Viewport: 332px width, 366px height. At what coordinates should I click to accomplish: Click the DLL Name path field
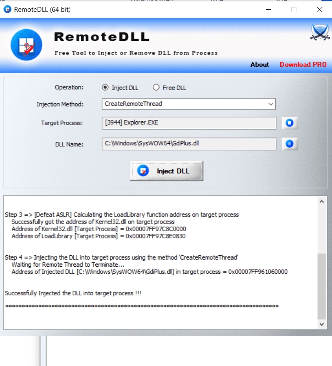pos(189,144)
